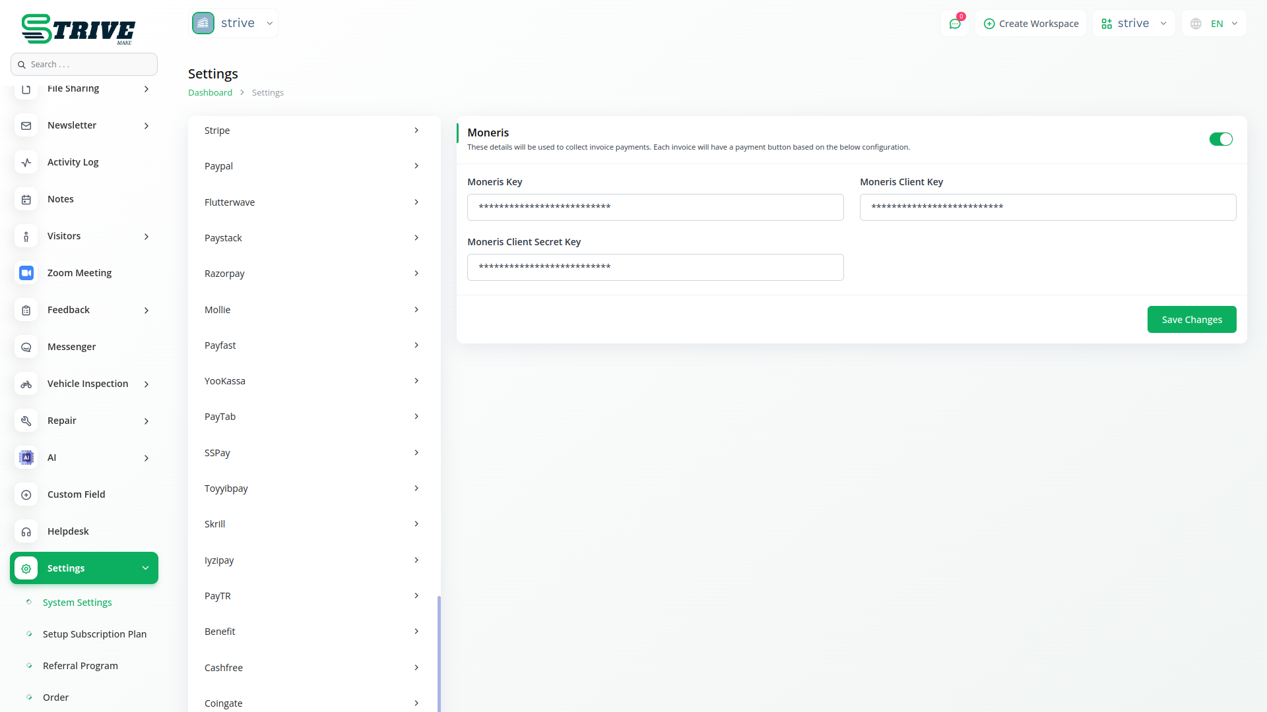This screenshot has width=1267, height=712.
Task: Click the Activity Log pulse icon
Action: 26,162
